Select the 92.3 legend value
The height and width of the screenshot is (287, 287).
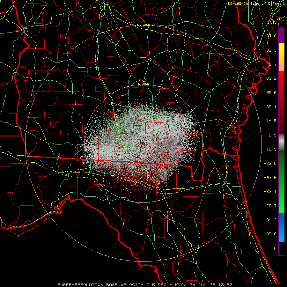[271, 50]
